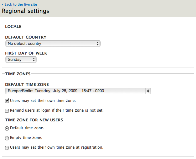Enable "Remind users at login" checkbox
This screenshot has height=159, width=196.
pyautogui.click(x=7, y=110)
